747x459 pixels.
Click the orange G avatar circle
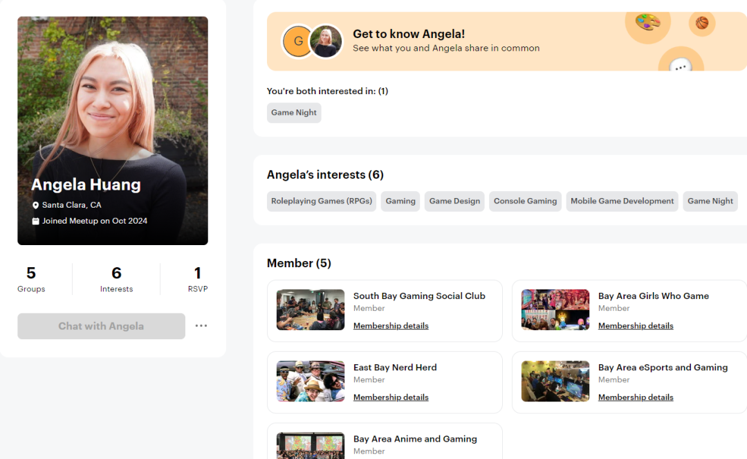[297, 41]
